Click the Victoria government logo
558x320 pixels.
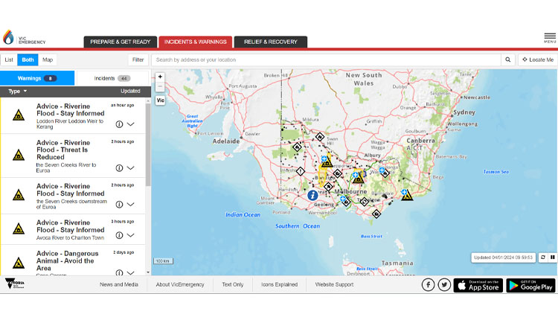pyautogui.click(x=15, y=284)
